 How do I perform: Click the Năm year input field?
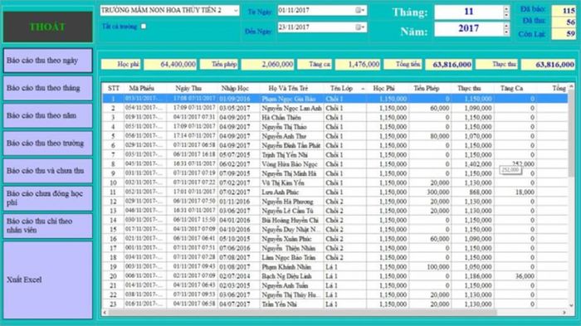click(x=469, y=29)
